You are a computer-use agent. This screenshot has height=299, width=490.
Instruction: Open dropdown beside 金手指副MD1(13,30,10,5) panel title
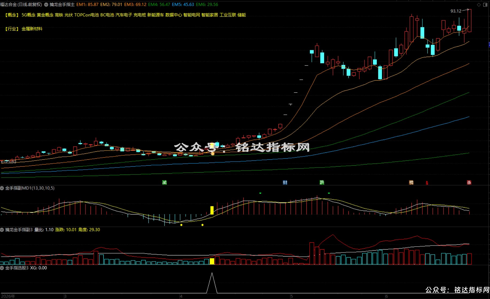(x=2, y=188)
